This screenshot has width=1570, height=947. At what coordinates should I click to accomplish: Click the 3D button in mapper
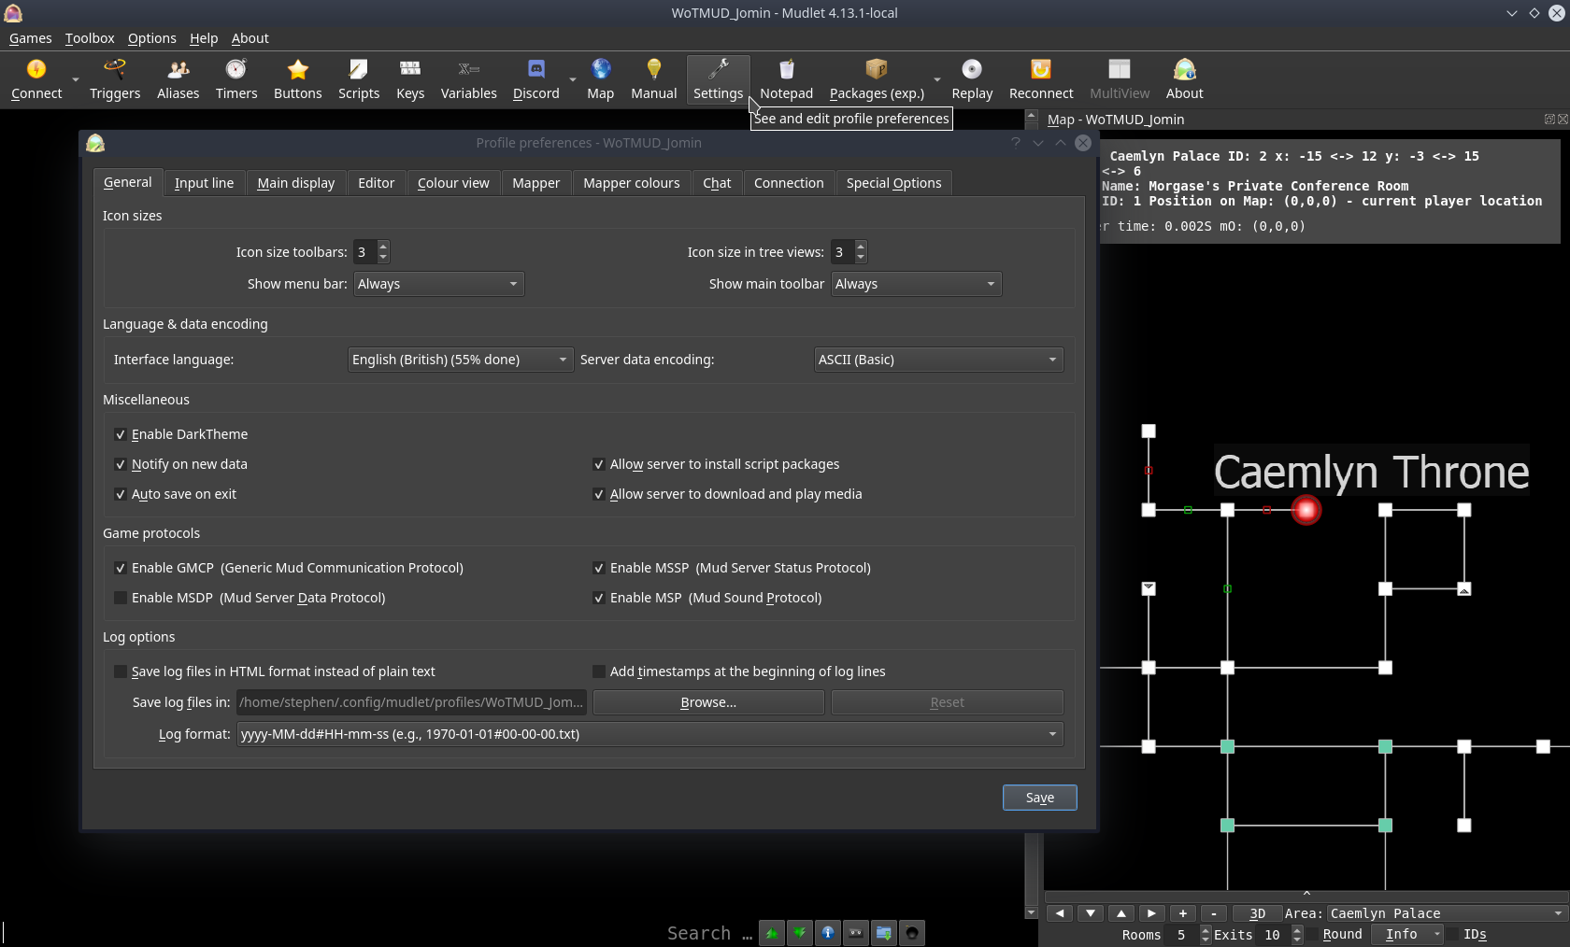point(1258,913)
